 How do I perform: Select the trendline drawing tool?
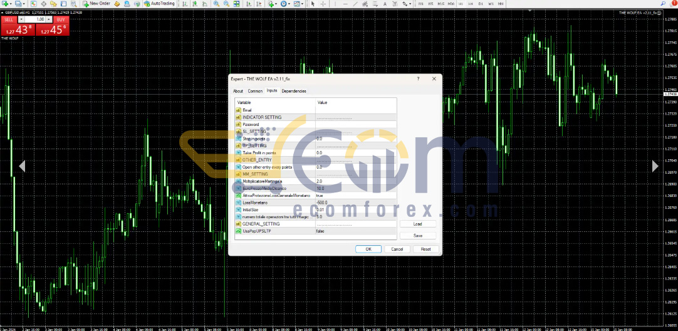(x=355, y=4)
